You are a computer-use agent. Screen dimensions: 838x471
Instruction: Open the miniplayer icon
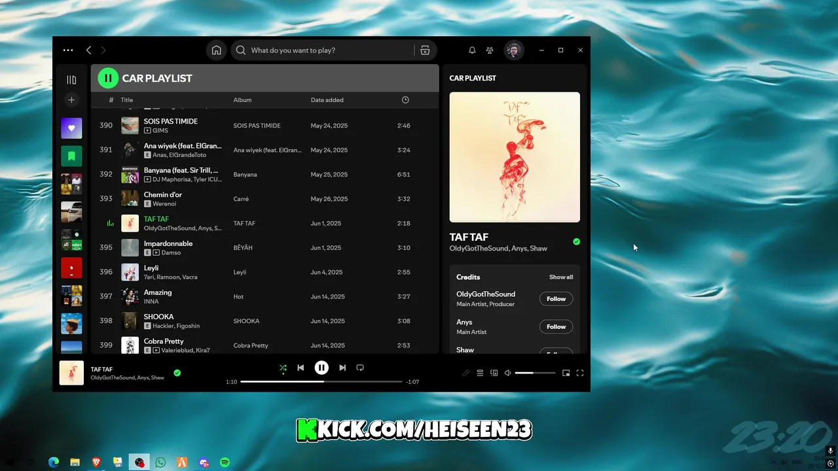(566, 373)
